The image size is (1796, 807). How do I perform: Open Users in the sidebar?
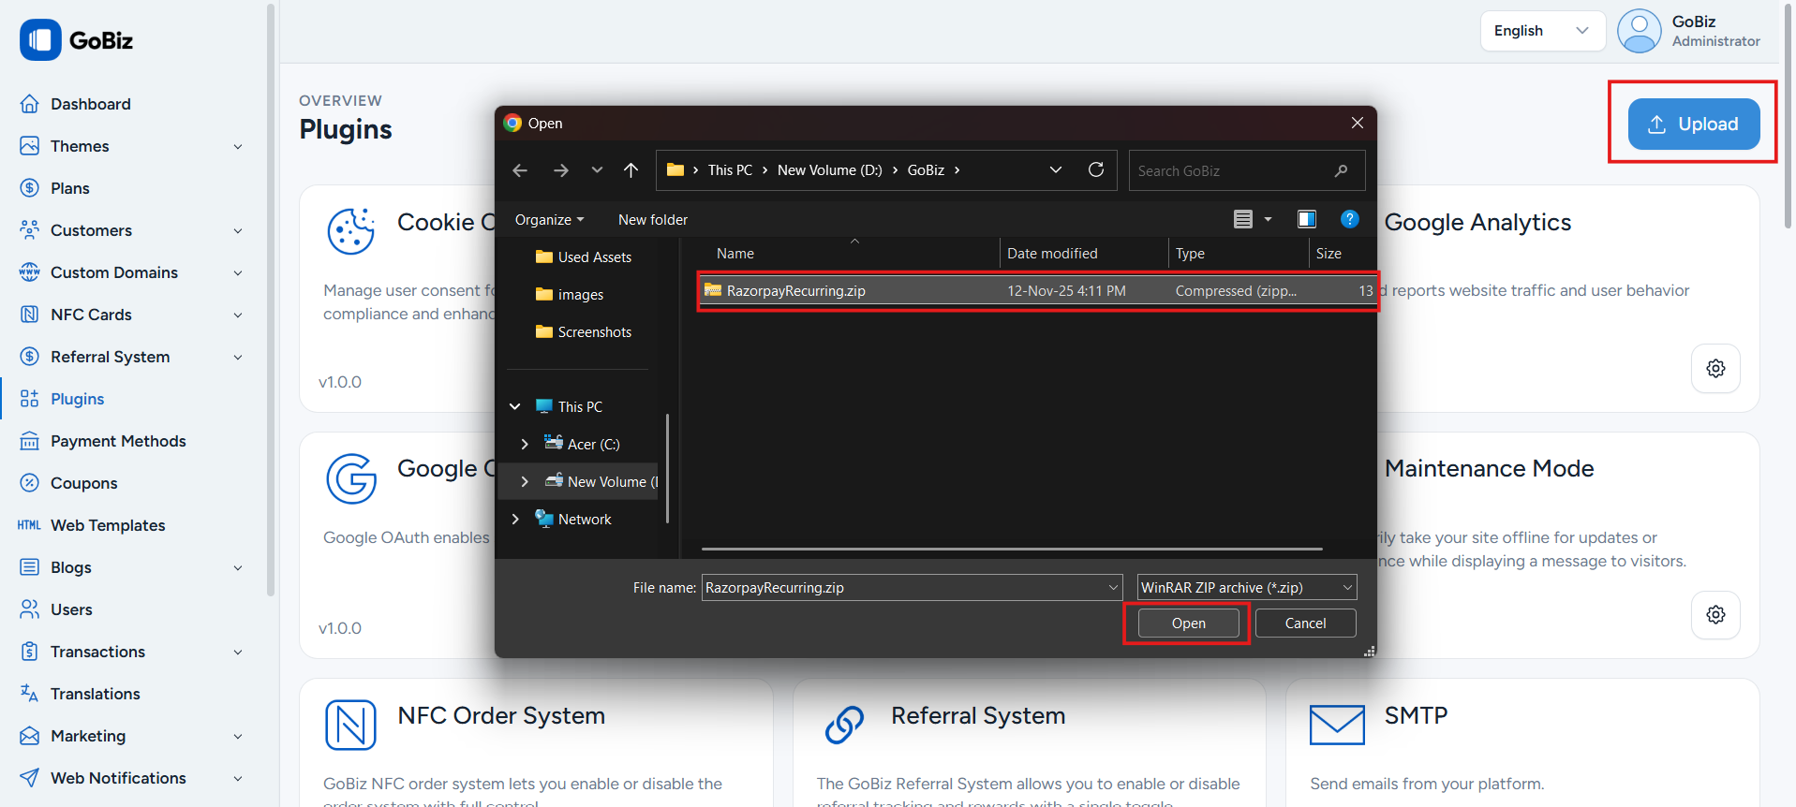(71, 609)
